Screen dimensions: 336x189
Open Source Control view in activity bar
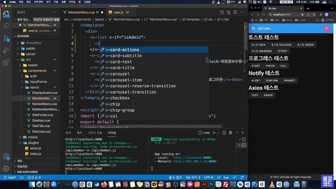coord(6,38)
